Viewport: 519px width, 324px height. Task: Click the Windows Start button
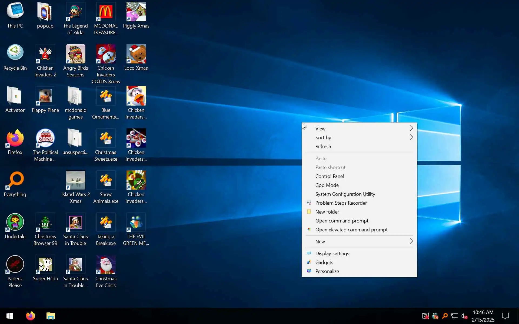tap(10, 316)
